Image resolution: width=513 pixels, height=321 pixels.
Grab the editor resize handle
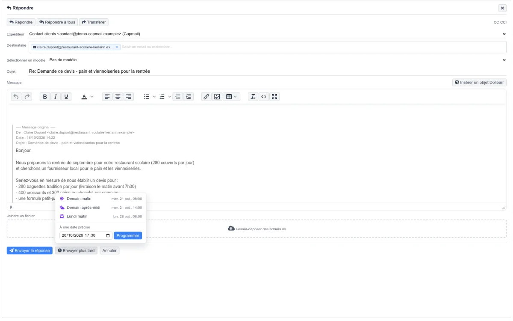point(503,207)
